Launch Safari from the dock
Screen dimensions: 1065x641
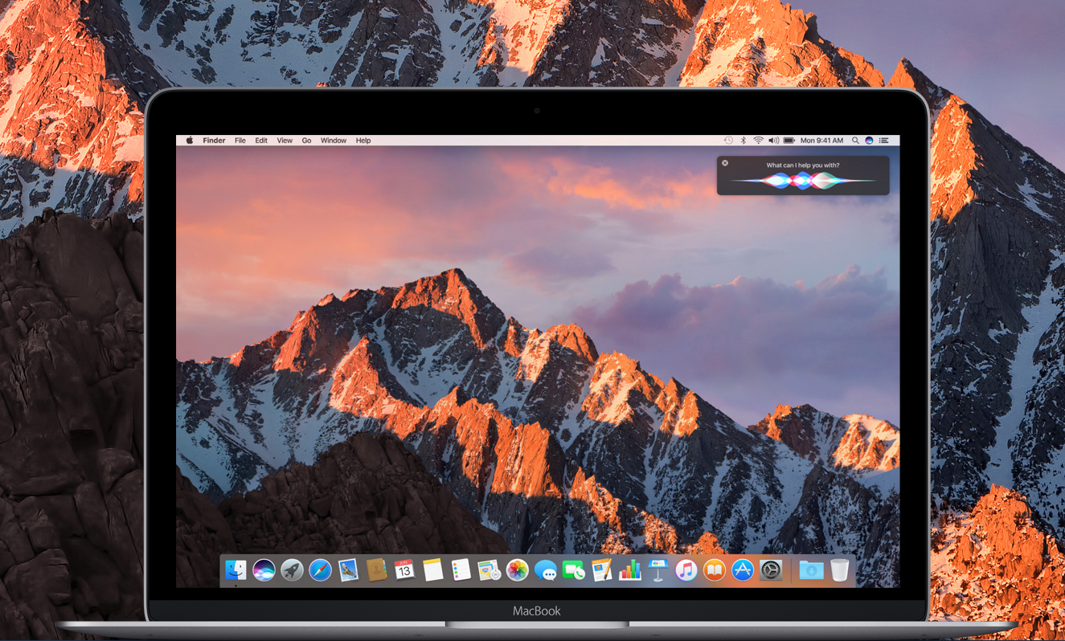click(320, 570)
